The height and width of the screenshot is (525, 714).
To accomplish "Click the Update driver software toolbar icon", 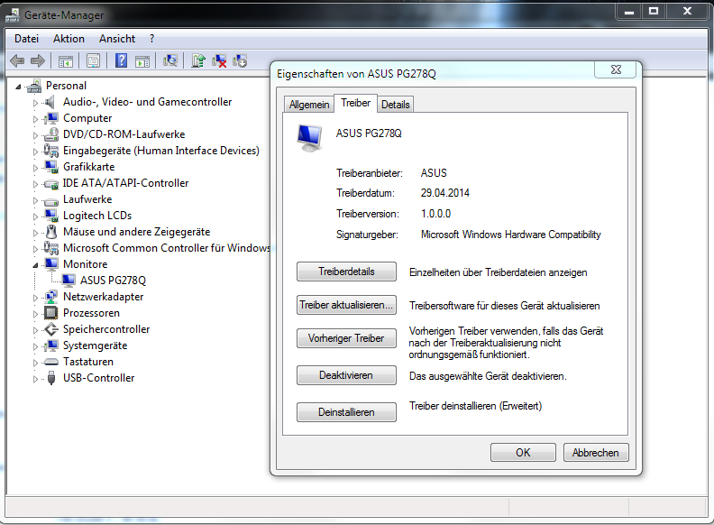I will [198, 60].
